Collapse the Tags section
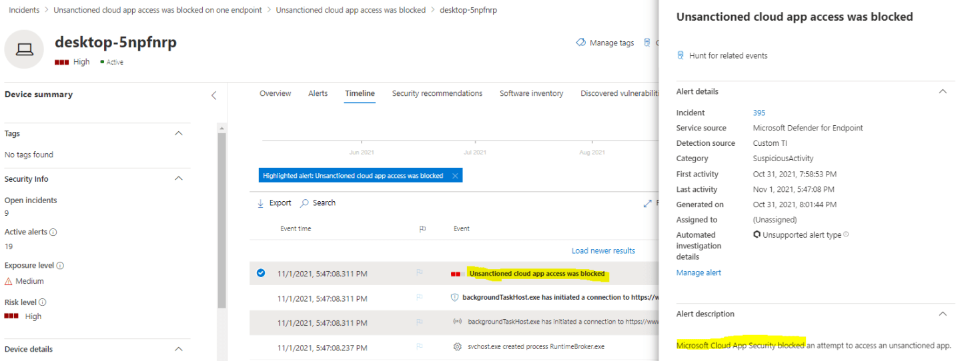 point(178,133)
